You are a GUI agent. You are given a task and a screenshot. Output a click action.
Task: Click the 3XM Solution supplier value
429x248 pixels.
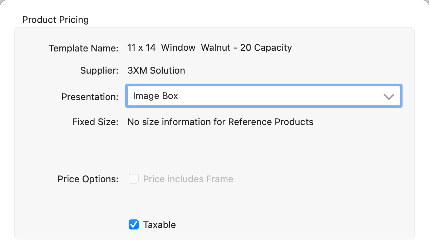click(156, 70)
